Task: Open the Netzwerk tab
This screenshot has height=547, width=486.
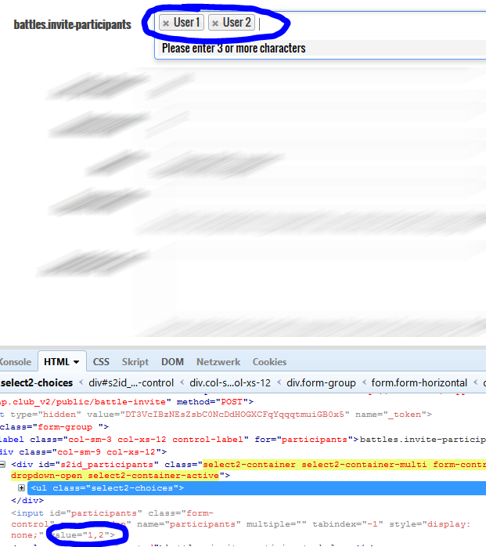Action: (218, 362)
